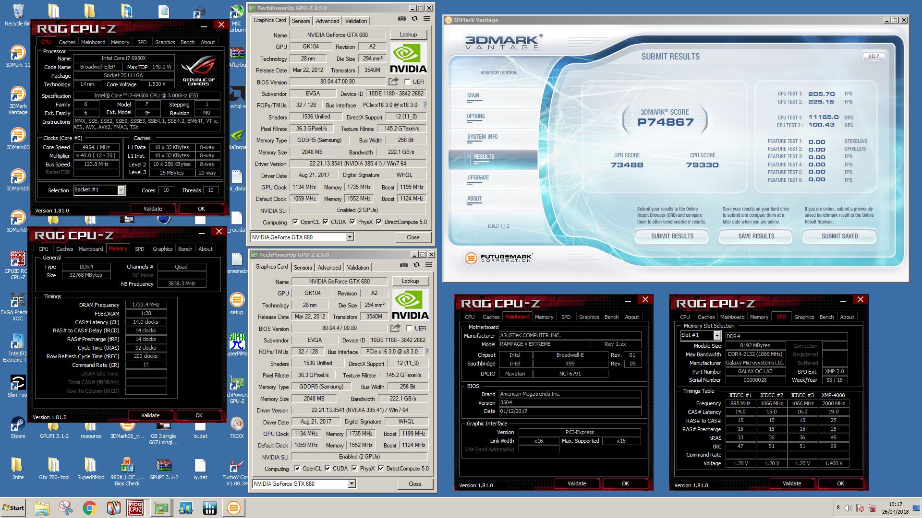Select the Recycle Bin desktop icon

(18, 15)
